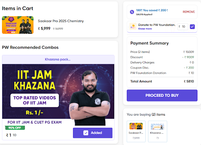The height and width of the screenshot is (145, 201).
Task: Click the Total Amount ₹ 5810 value
Action: click(189, 82)
